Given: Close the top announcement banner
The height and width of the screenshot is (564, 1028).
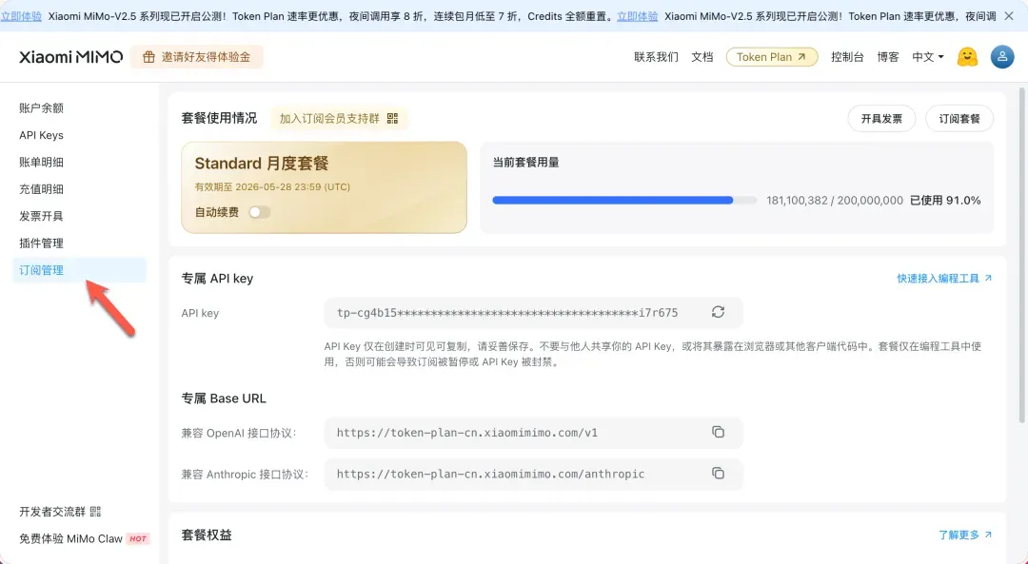Looking at the screenshot, I should tap(1009, 16).
